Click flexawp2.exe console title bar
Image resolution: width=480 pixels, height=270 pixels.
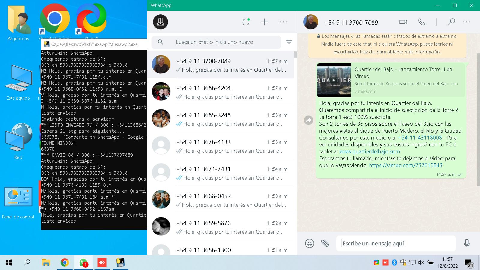pos(94,44)
